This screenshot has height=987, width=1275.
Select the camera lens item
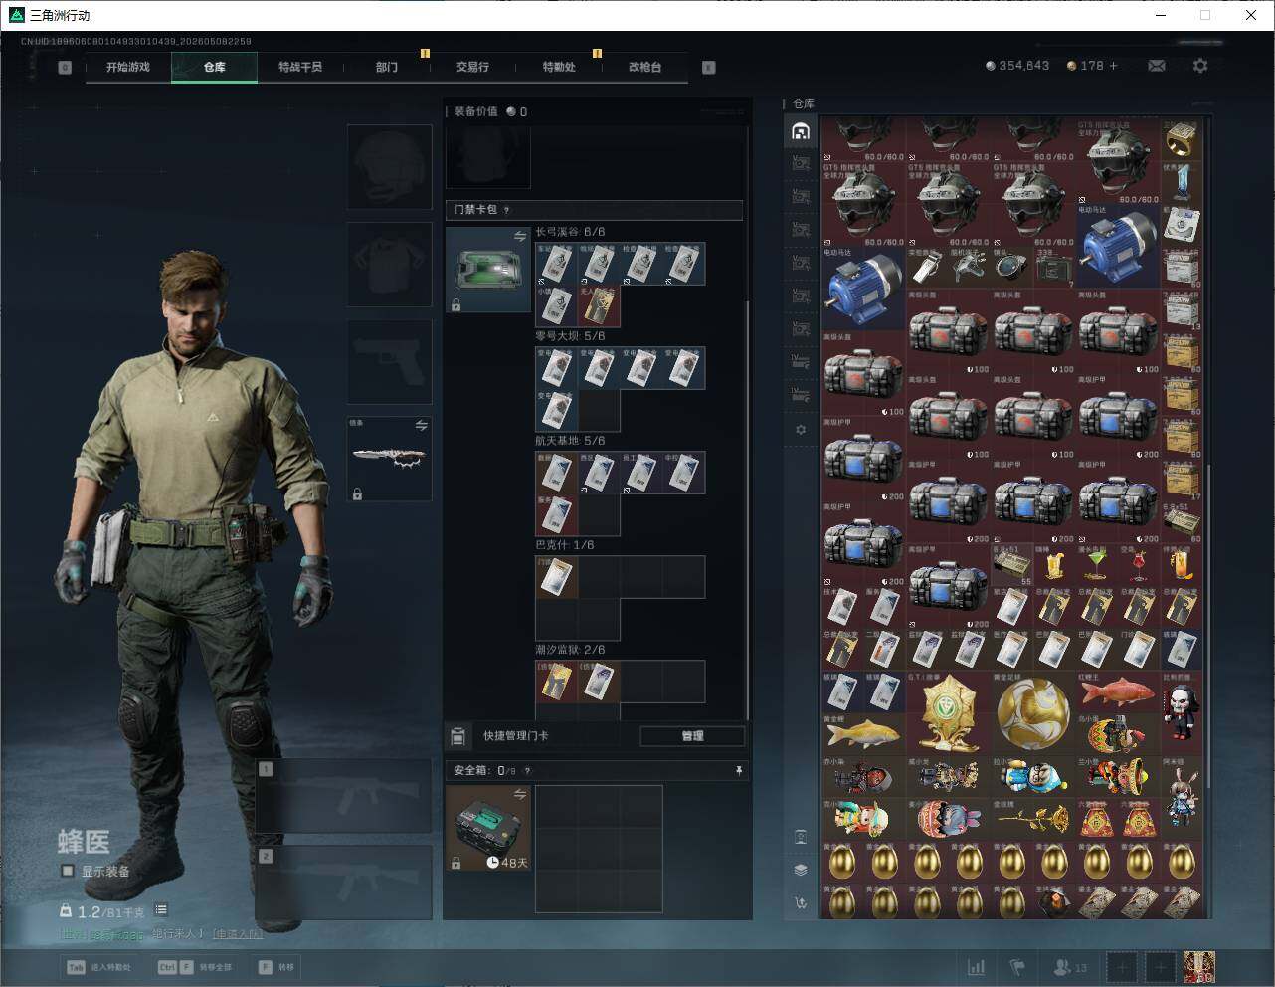point(1011,266)
